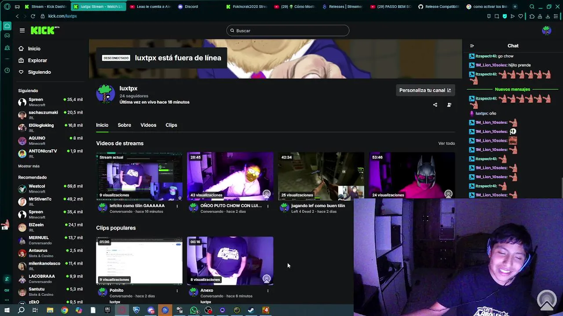Open followed channel sachauzumaki
The height and width of the screenshot is (316, 563).
point(50,115)
